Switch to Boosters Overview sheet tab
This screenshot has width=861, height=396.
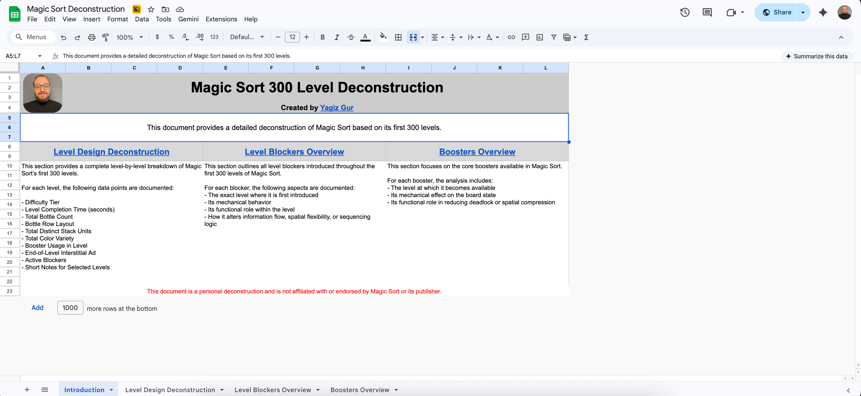click(360, 390)
